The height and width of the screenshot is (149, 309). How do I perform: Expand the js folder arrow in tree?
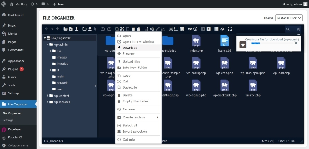pyautogui.click(x=51, y=70)
